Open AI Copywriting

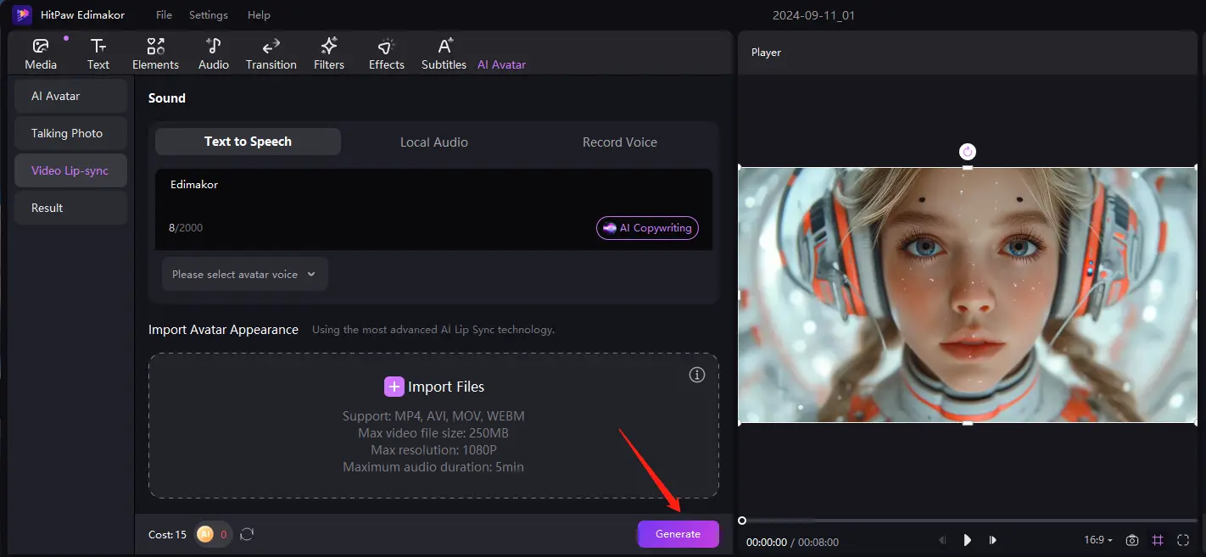tap(647, 227)
